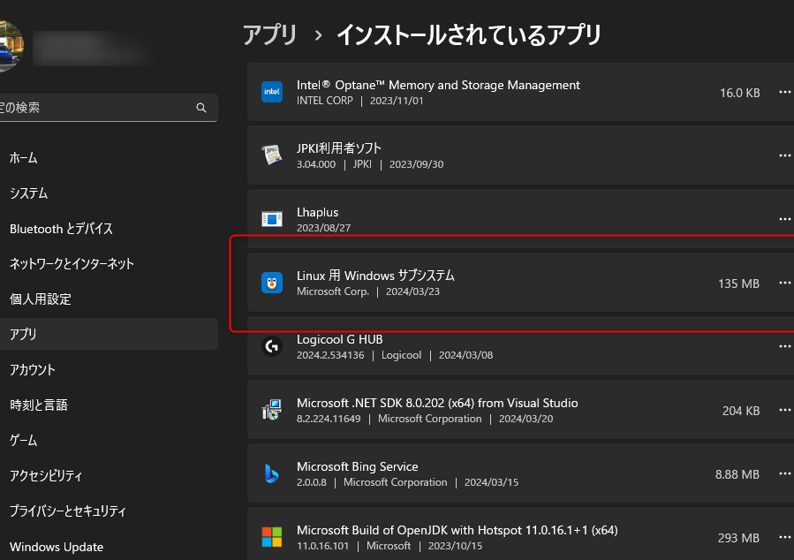Click the Logicool G HUB icon
The height and width of the screenshot is (560, 794).
pos(272,346)
